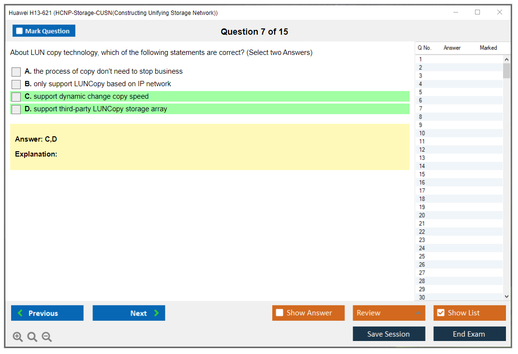Click the green right arrow on Next
This screenshot has height=354, width=518.
pos(156,313)
